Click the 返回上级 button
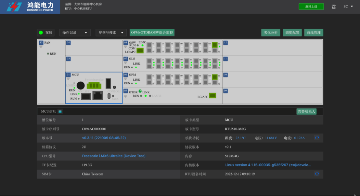The height and width of the screenshot is (196, 360). [311, 7]
